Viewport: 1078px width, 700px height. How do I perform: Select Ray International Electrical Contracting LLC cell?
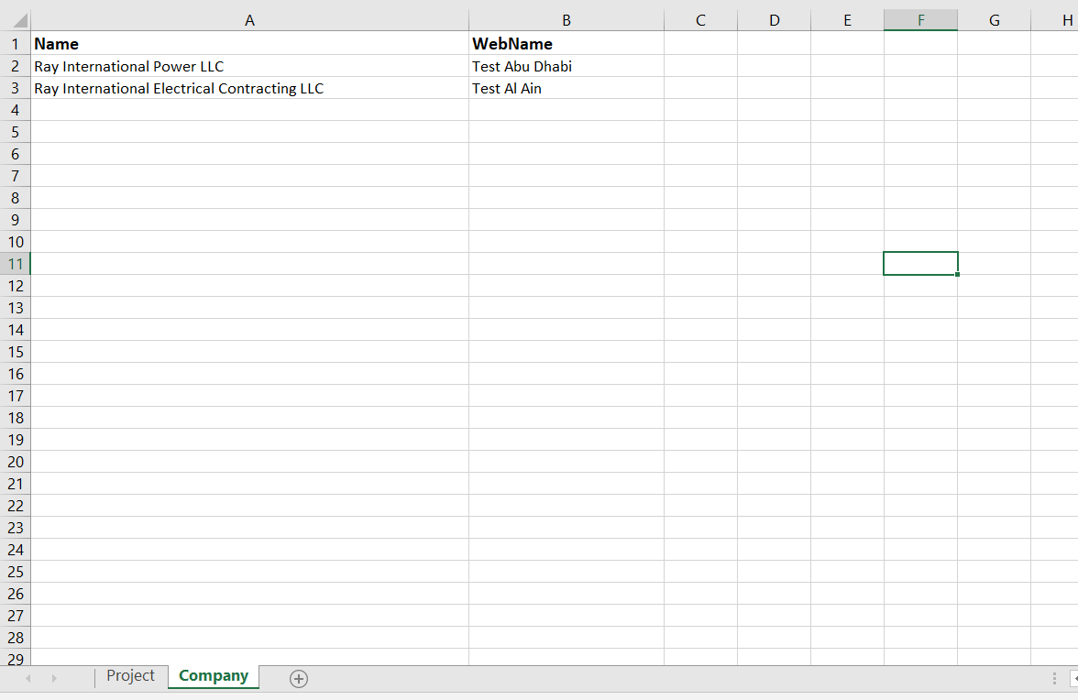coord(249,89)
